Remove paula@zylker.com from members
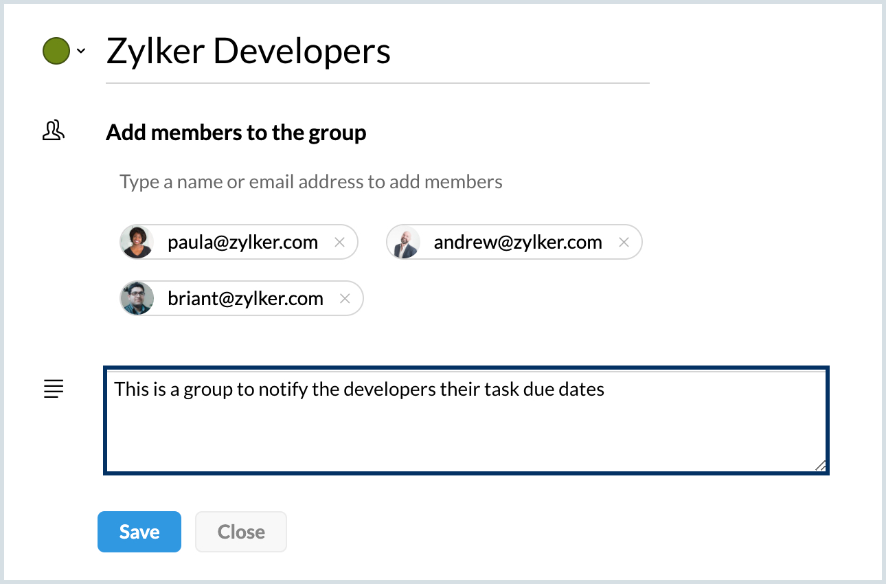Viewport: 886px width, 584px height. click(339, 243)
